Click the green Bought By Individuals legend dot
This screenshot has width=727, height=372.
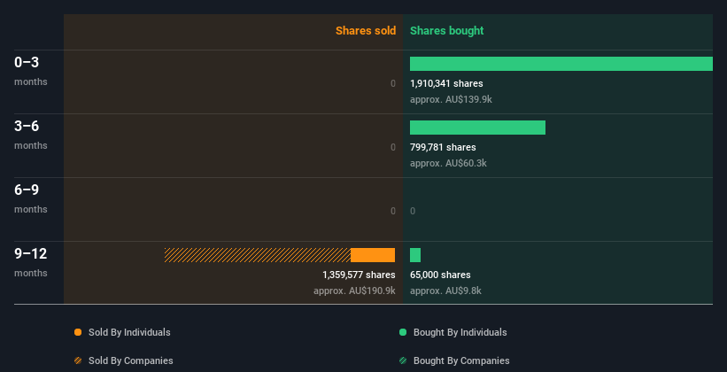(403, 332)
